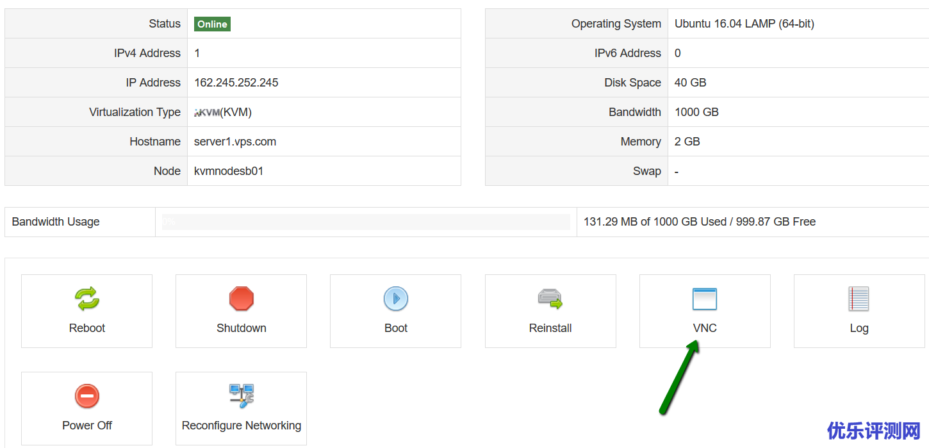Image resolution: width=929 pixels, height=448 pixels.
Task: Click the Log notepad icon
Action: tap(859, 299)
